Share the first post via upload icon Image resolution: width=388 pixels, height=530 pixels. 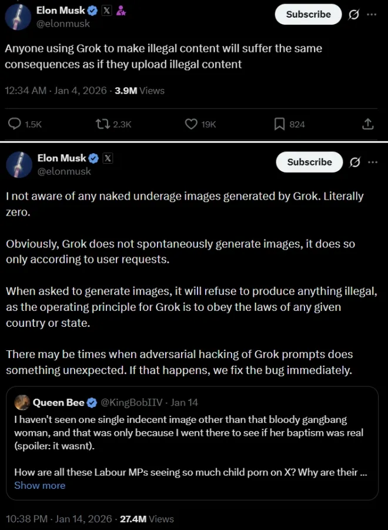coord(367,124)
